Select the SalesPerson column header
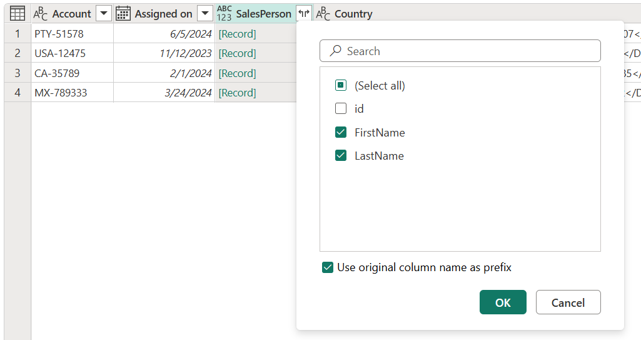Screen dimensions: 641x340 264,14
